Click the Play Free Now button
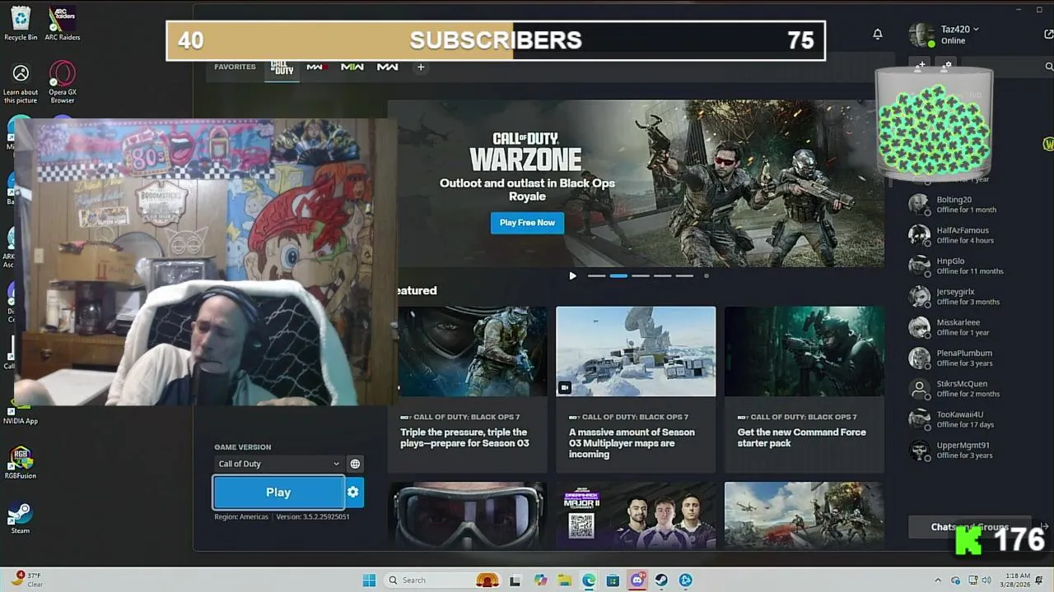The width and height of the screenshot is (1054, 592). 527,222
